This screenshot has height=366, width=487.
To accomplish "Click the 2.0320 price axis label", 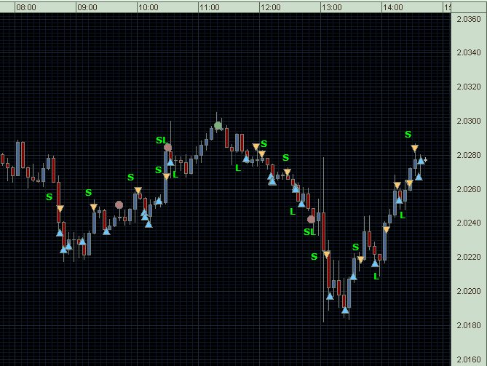I will (x=469, y=87).
